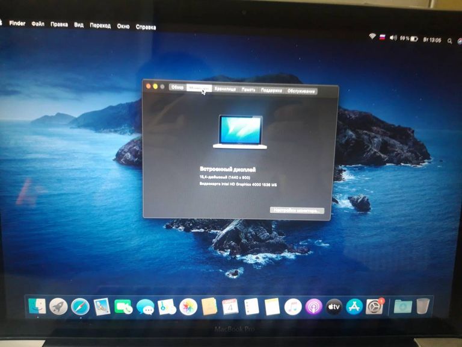462x347 pixels.
Task: Open App Store from the Dock
Action: click(354, 307)
